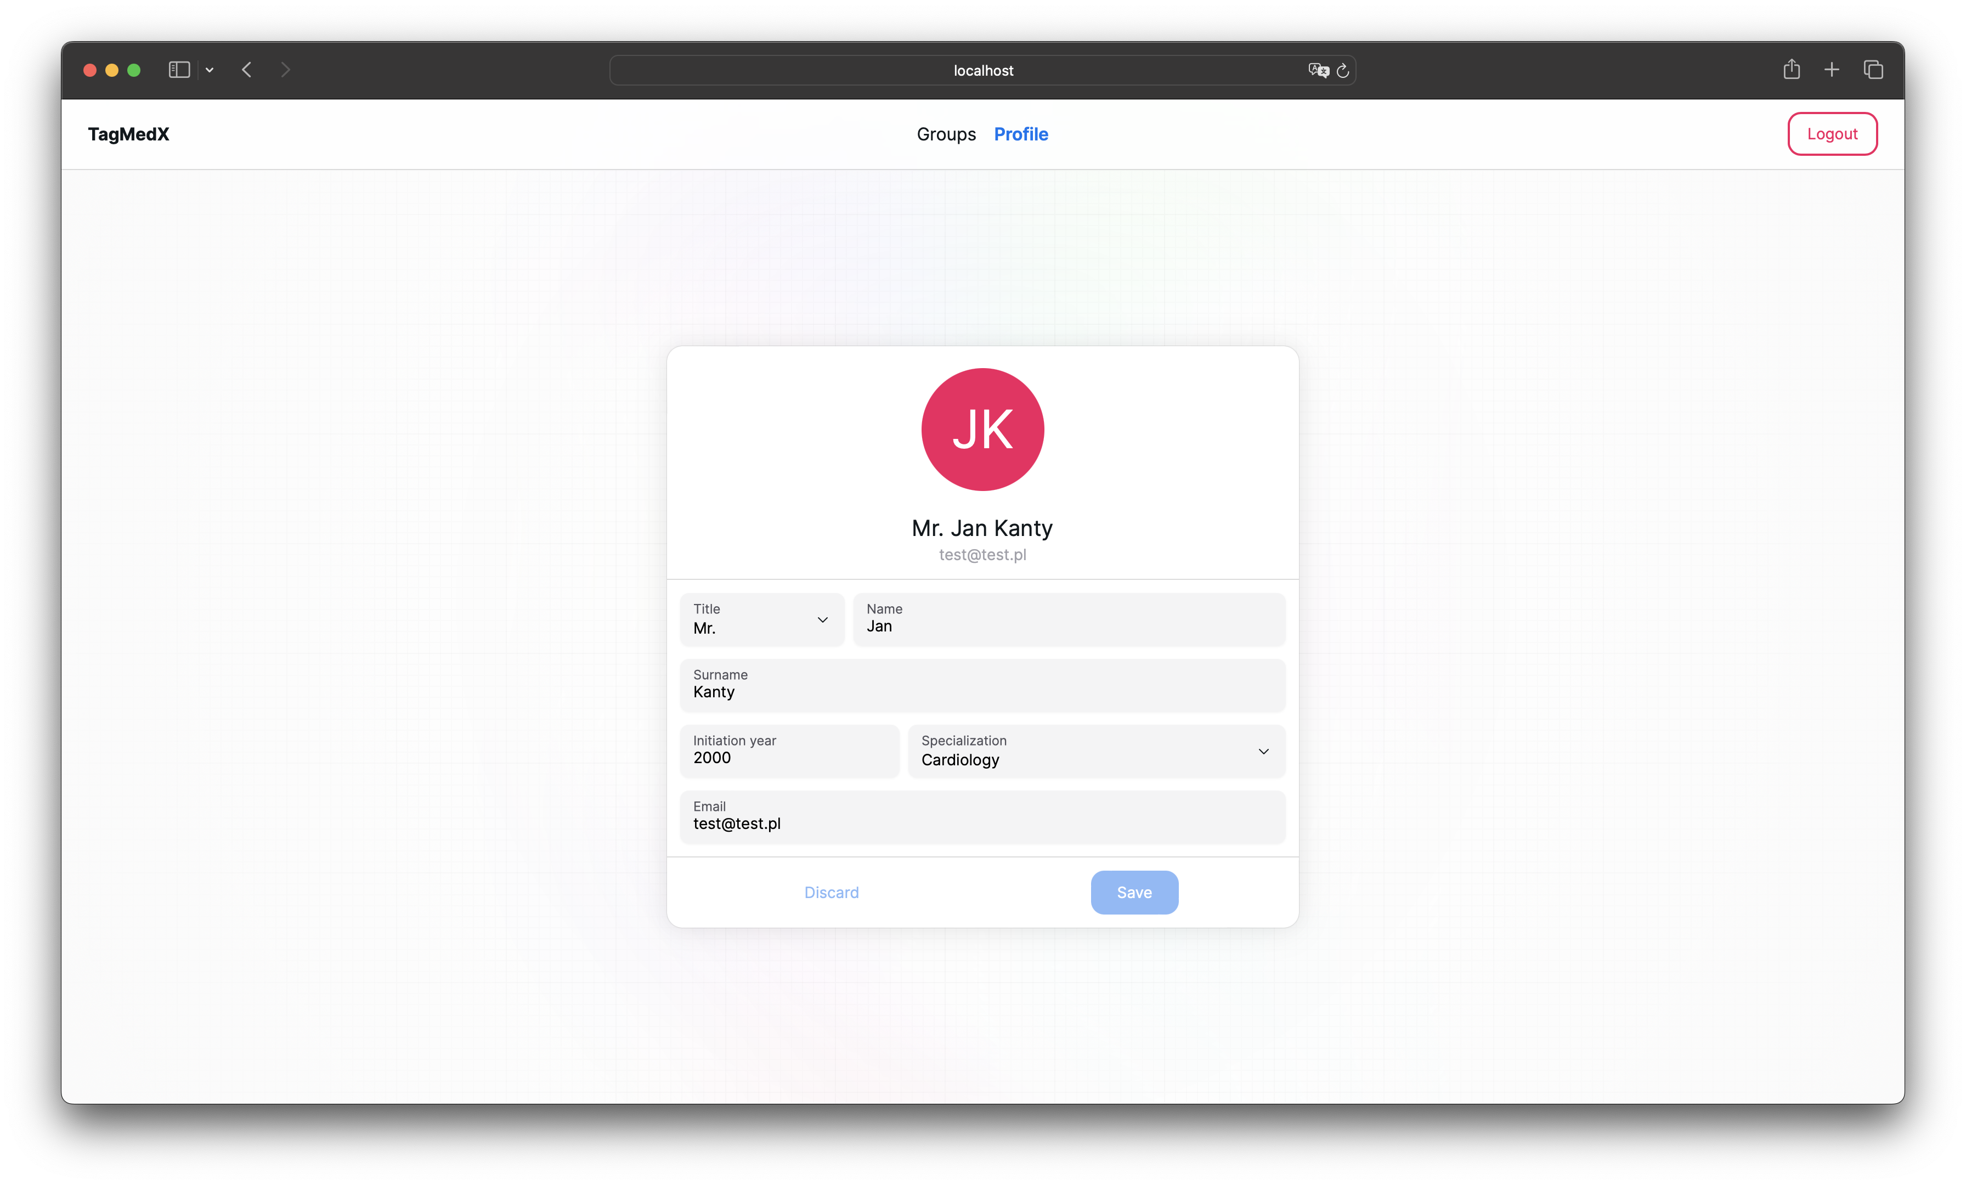1966x1185 pixels.
Task: Click the browser share icon
Action: pos(1792,69)
